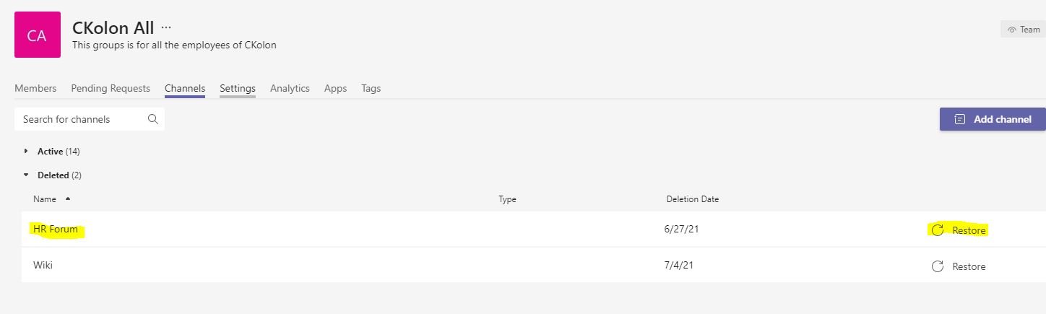This screenshot has width=1046, height=314.
Task: Click the restore icon for Wiki
Action: [x=938, y=266]
